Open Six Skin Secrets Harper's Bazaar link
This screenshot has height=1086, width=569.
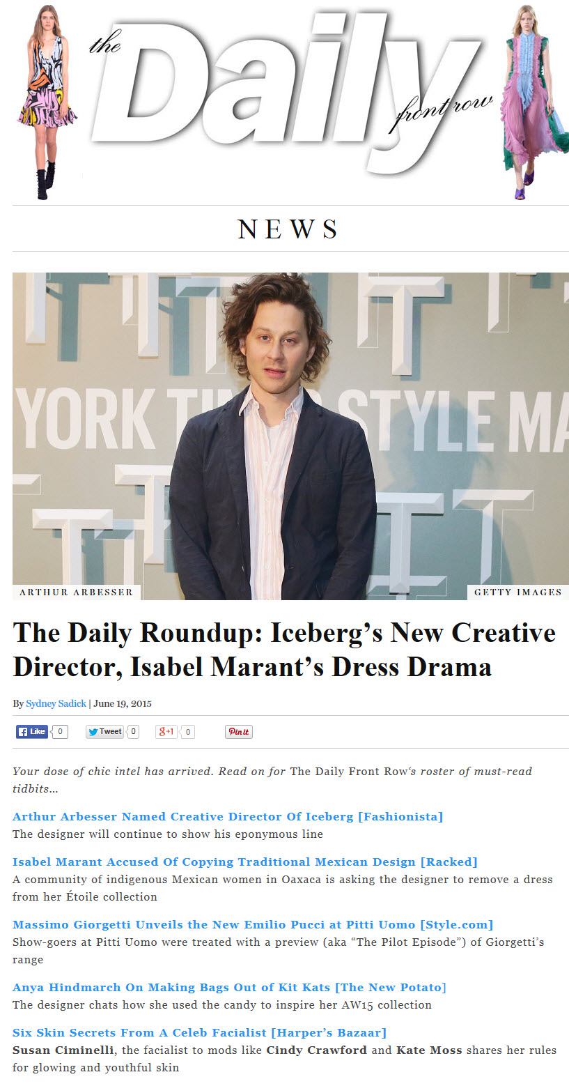coord(199,1032)
